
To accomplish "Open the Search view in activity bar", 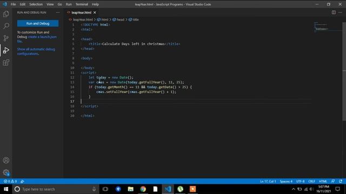I will pyautogui.click(x=6, y=26).
